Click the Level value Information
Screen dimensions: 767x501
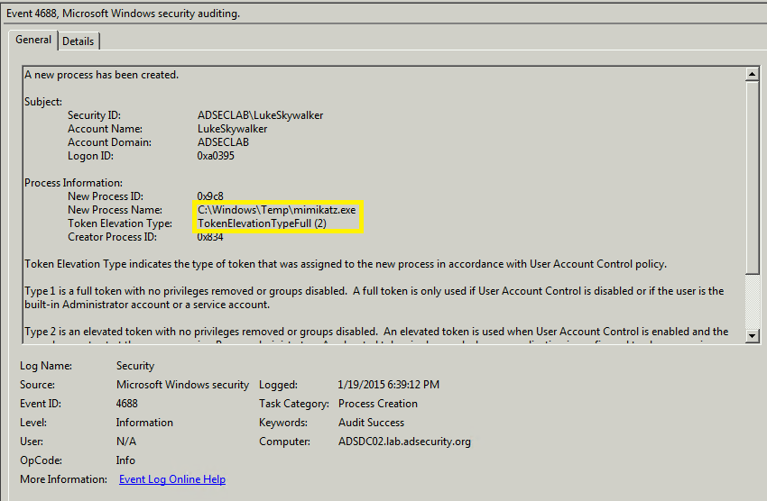click(144, 423)
